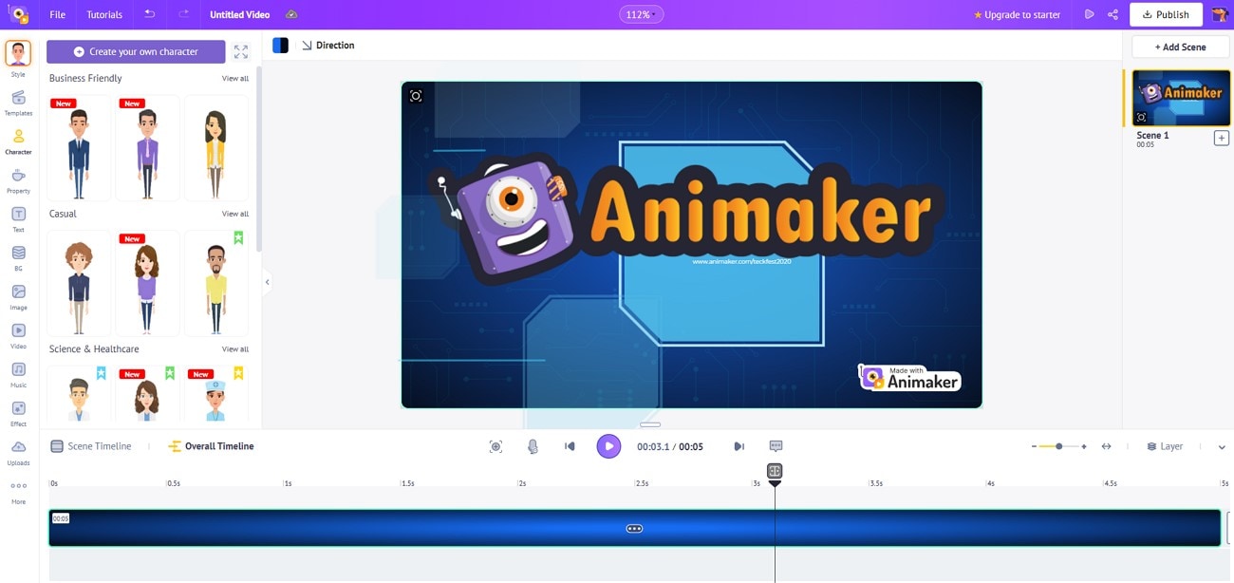Screen dimensions: 1234x583
Task: Click the blue scene clip in timeline
Action: coord(634,528)
